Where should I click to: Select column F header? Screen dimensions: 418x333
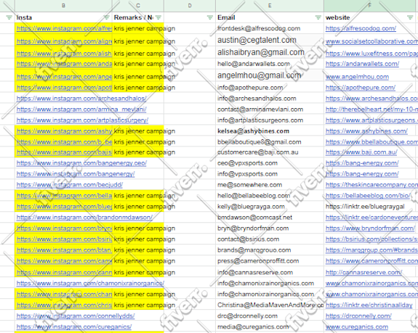(369, 6)
